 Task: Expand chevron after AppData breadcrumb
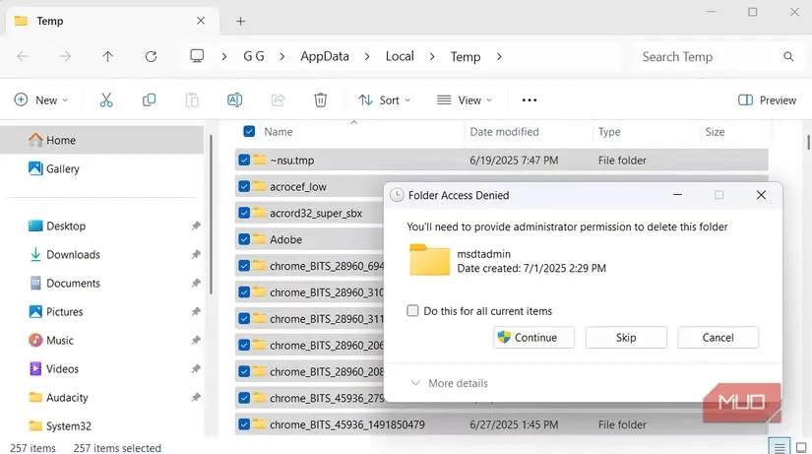click(367, 56)
